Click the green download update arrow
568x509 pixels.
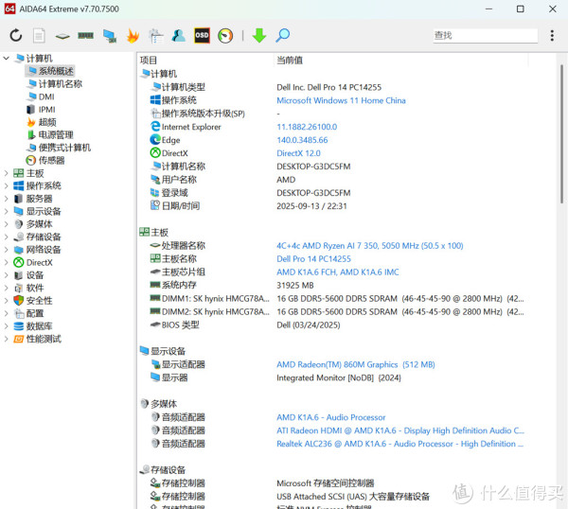point(258,36)
